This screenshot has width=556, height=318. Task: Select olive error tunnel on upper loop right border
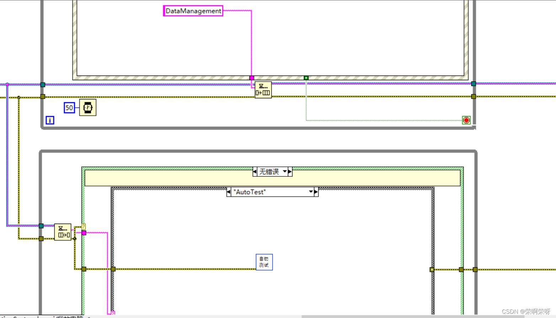pyautogui.click(x=474, y=97)
